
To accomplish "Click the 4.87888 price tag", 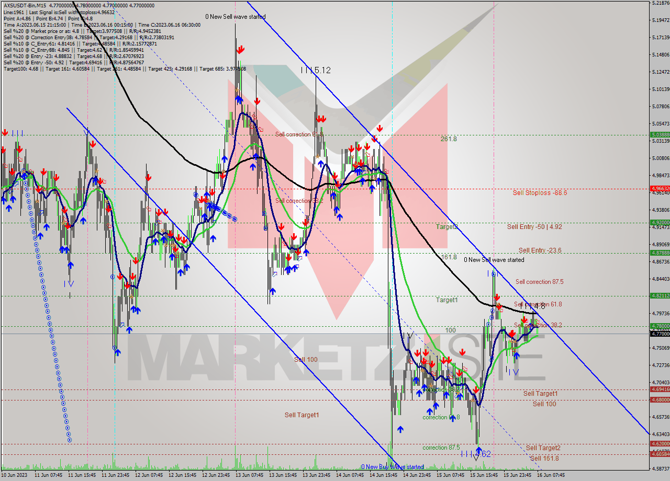I will 660,253.
